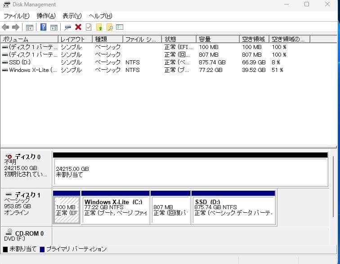Click the checkmark properties toolbar icon
This screenshot has width=340, height=264.
tap(89, 27)
